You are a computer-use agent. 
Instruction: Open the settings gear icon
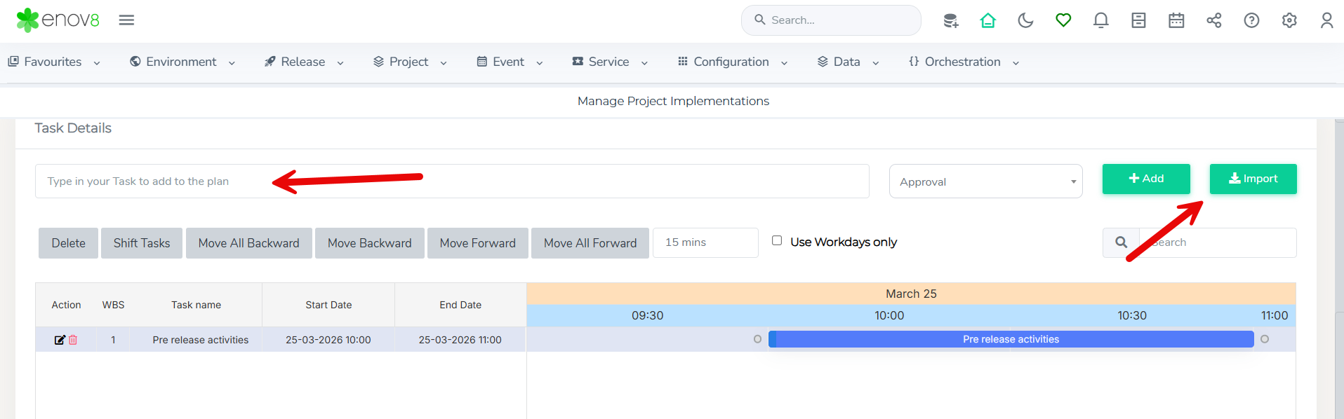[1289, 20]
